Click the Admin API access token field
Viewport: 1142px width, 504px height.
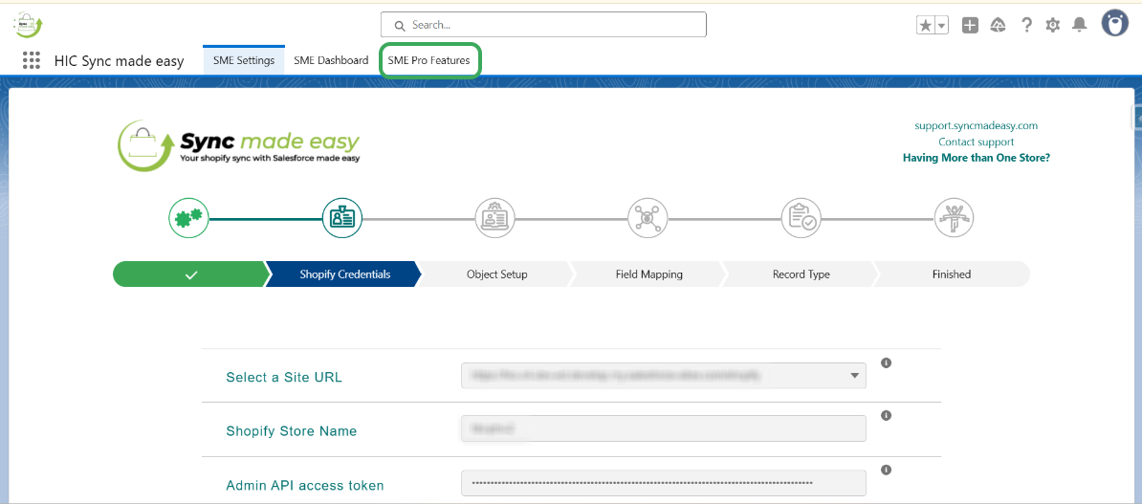[x=664, y=483]
